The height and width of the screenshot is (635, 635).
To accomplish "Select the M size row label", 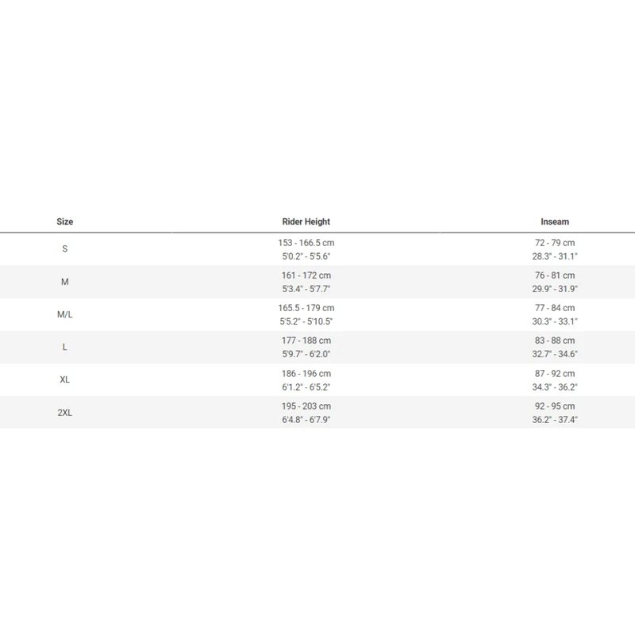I will tap(65, 282).
